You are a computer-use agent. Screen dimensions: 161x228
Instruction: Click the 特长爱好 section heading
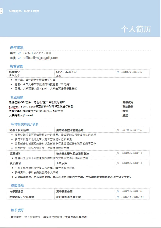click(17, 210)
